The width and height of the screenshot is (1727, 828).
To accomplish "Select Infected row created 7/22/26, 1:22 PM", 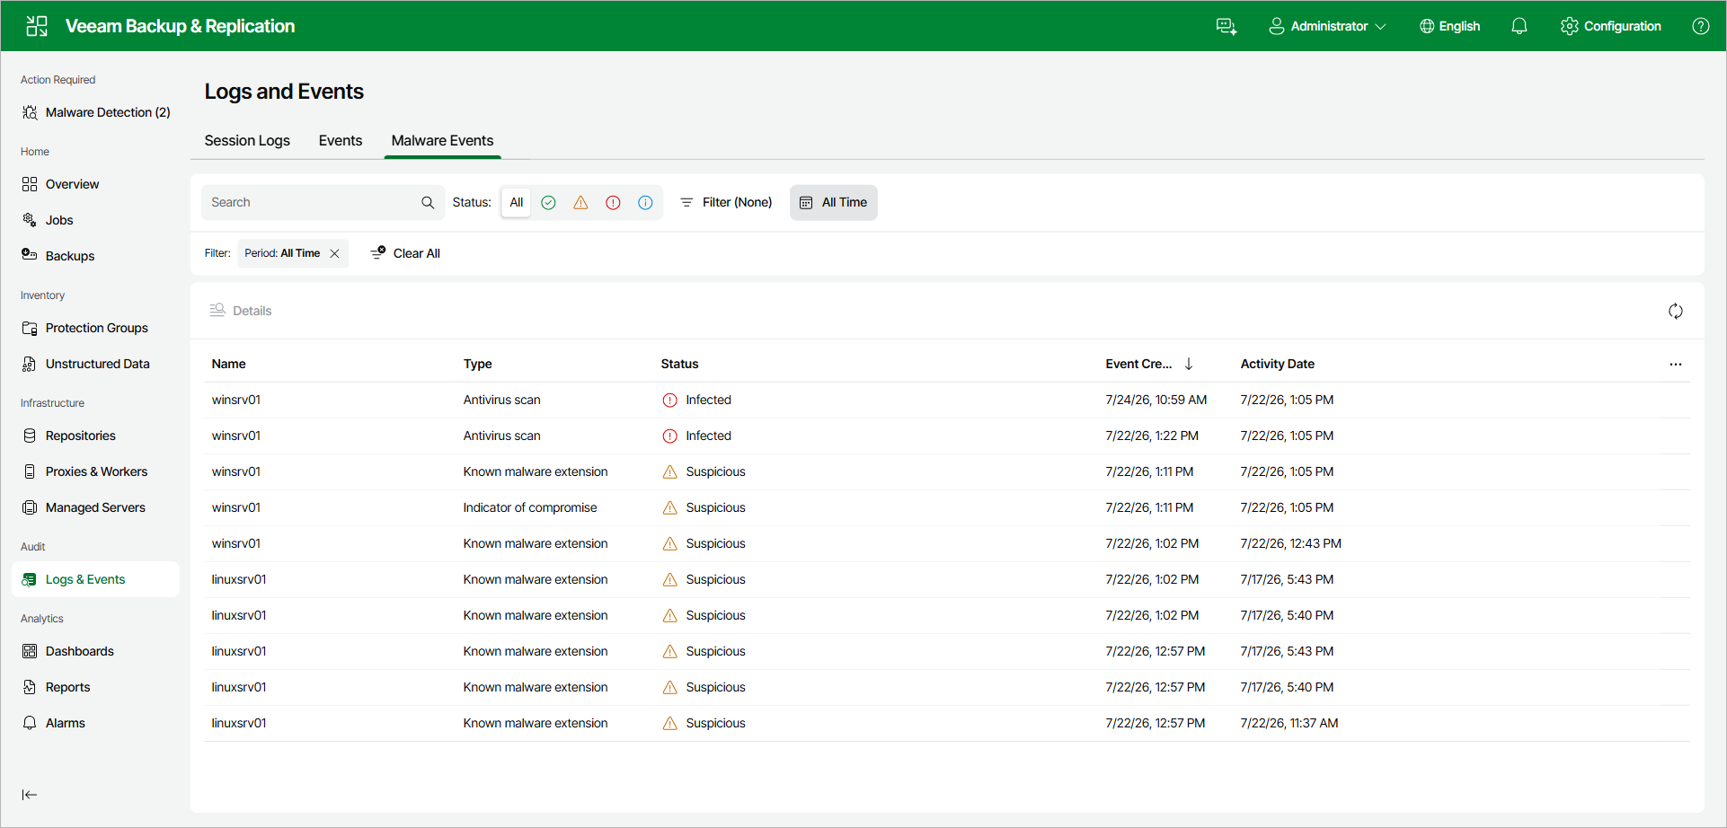I will (x=947, y=436).
